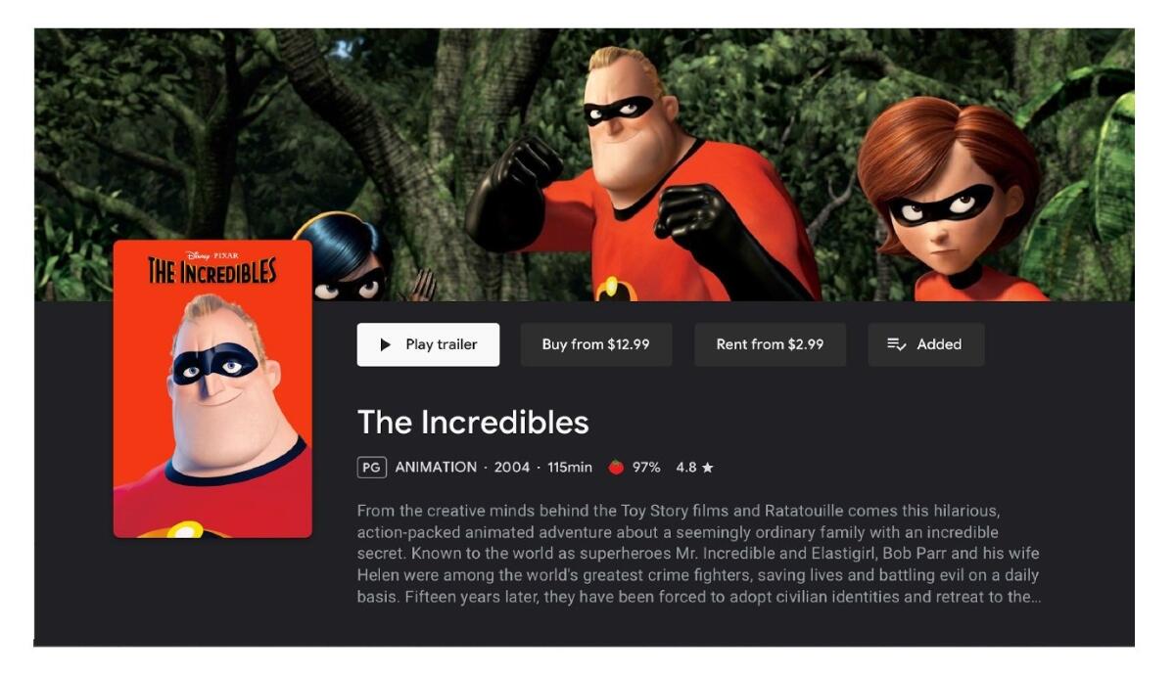Screen dimensions: 1175x676
Task: Click the PG rating badge
Action: click(x=372, y=468)
